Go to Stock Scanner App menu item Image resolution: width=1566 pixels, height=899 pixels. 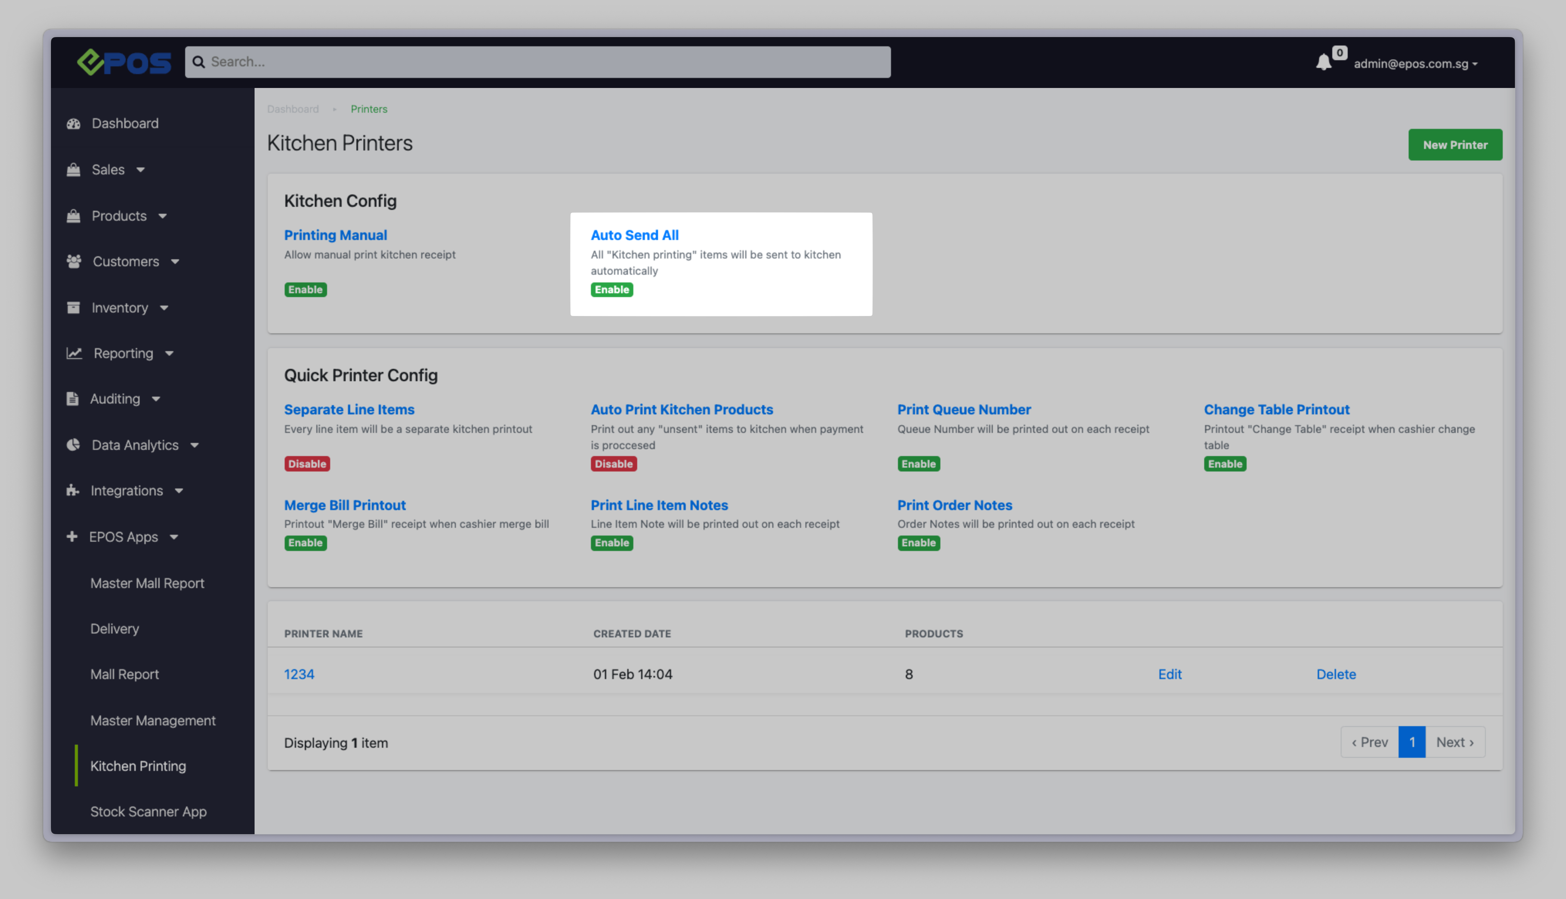click(x=148, y=811)
